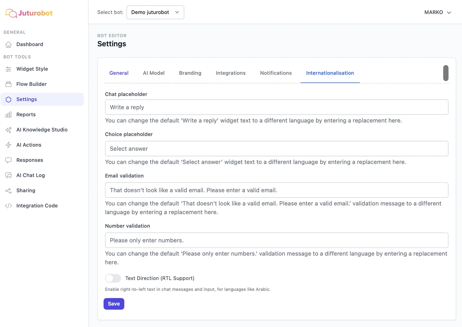Screen dimensions: 462x327
Task: Open the Sharing page
Action: coord(42,191)
